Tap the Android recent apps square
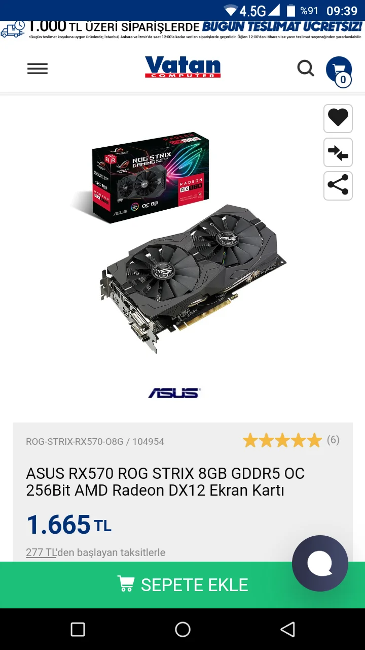 (78, 630)
